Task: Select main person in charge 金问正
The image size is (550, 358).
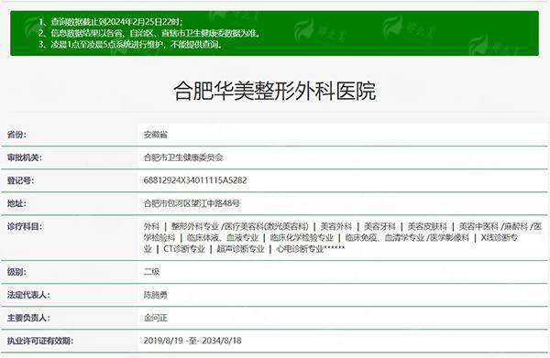Action: pyautogui.click(x=156, y=318)
